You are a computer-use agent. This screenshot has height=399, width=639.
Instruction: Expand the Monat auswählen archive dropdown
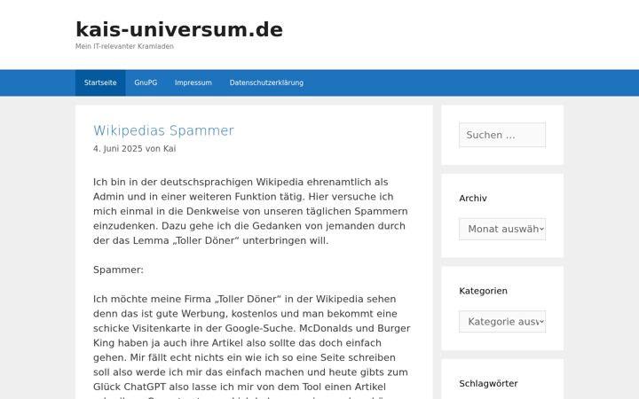[x=502, y=230]
